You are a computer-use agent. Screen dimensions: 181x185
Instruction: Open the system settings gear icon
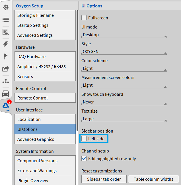[6, 7]
